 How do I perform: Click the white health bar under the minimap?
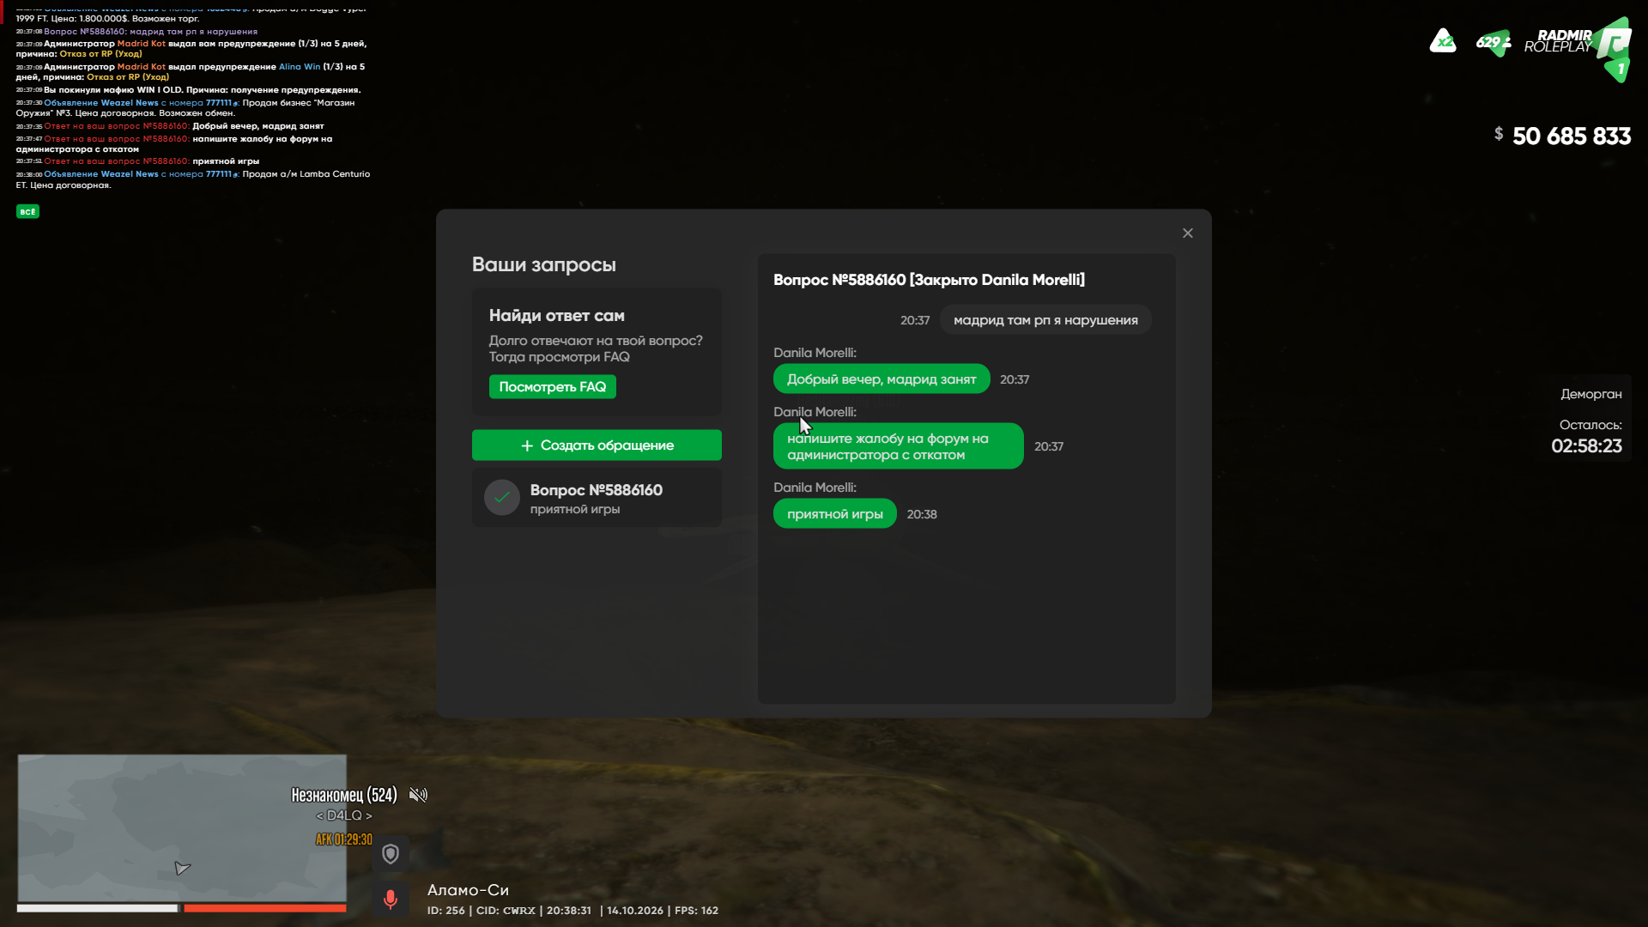pos(97,908)
